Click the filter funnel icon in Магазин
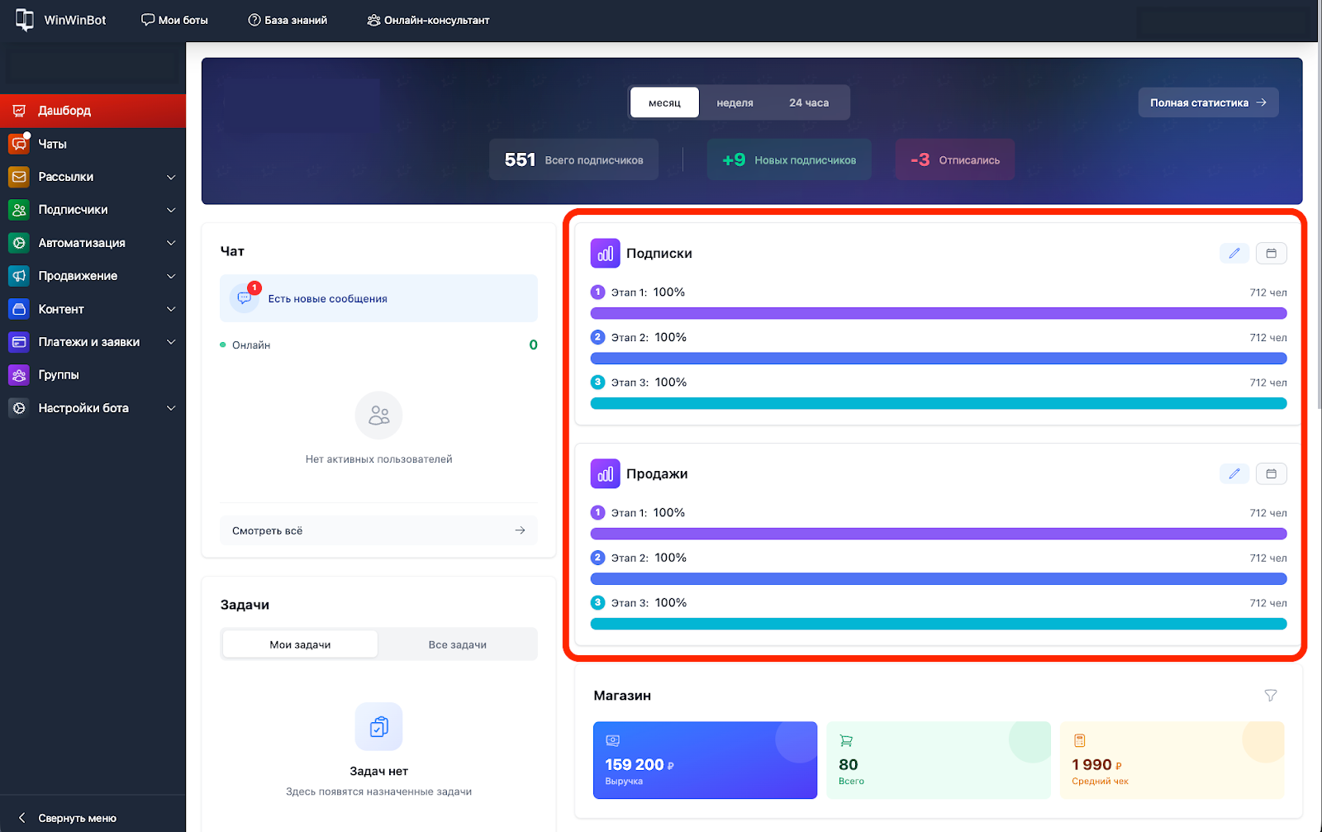Screen dimensions: 1322x832 pyautogui.click(x=1270, y=696)
